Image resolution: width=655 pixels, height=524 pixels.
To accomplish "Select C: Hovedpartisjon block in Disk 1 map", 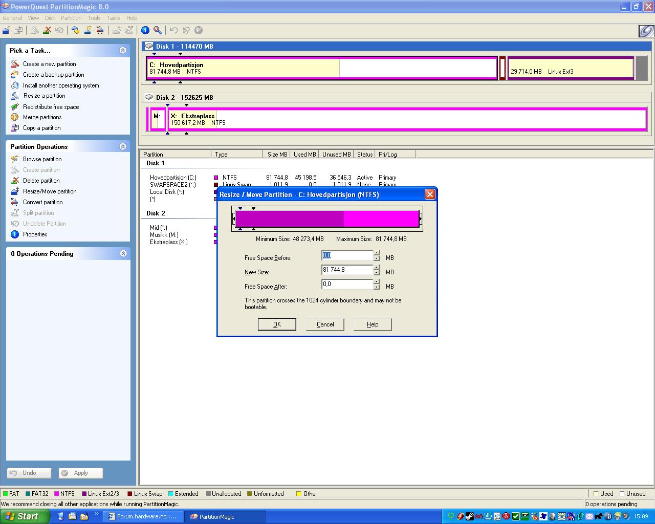I will point(321,68).
